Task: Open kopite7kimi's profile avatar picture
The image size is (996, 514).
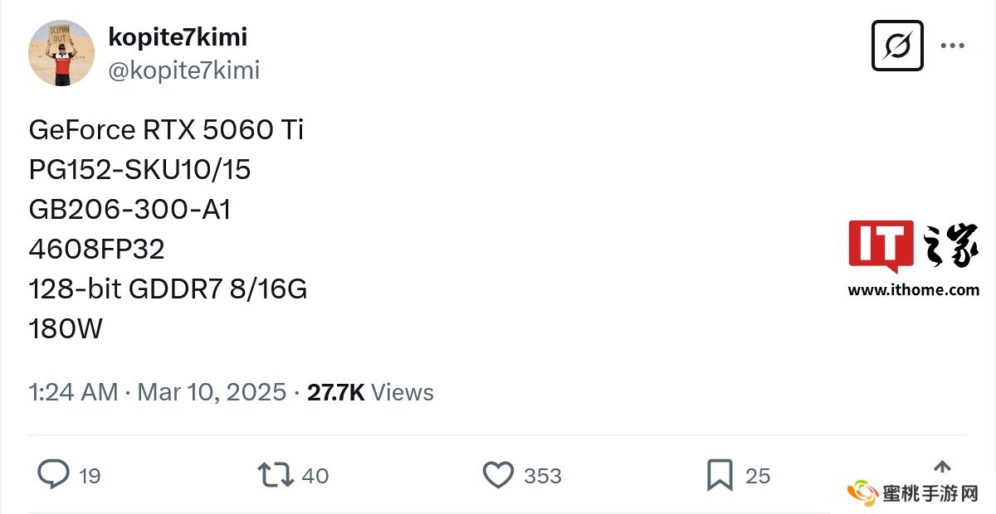Action: click(x=61, y=53)
